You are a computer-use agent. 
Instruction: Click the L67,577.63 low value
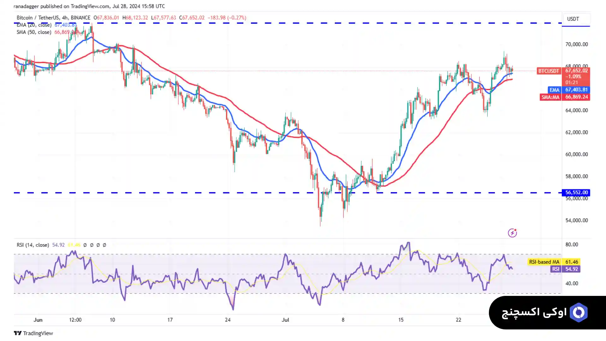[163, 18]
